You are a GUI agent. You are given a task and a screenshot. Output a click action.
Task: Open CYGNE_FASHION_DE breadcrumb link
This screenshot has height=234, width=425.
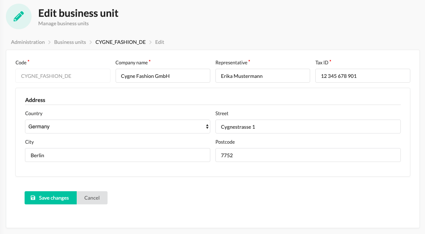[x=120, y=42]
